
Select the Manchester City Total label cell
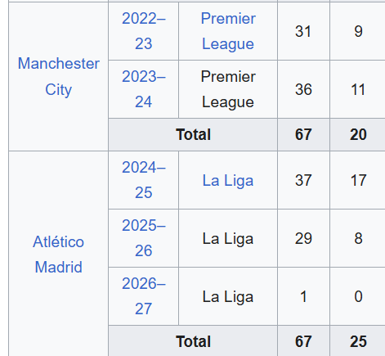pos(193,134)
